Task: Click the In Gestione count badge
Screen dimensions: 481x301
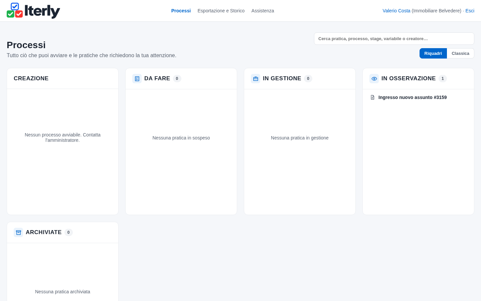Action: (308, 79)
